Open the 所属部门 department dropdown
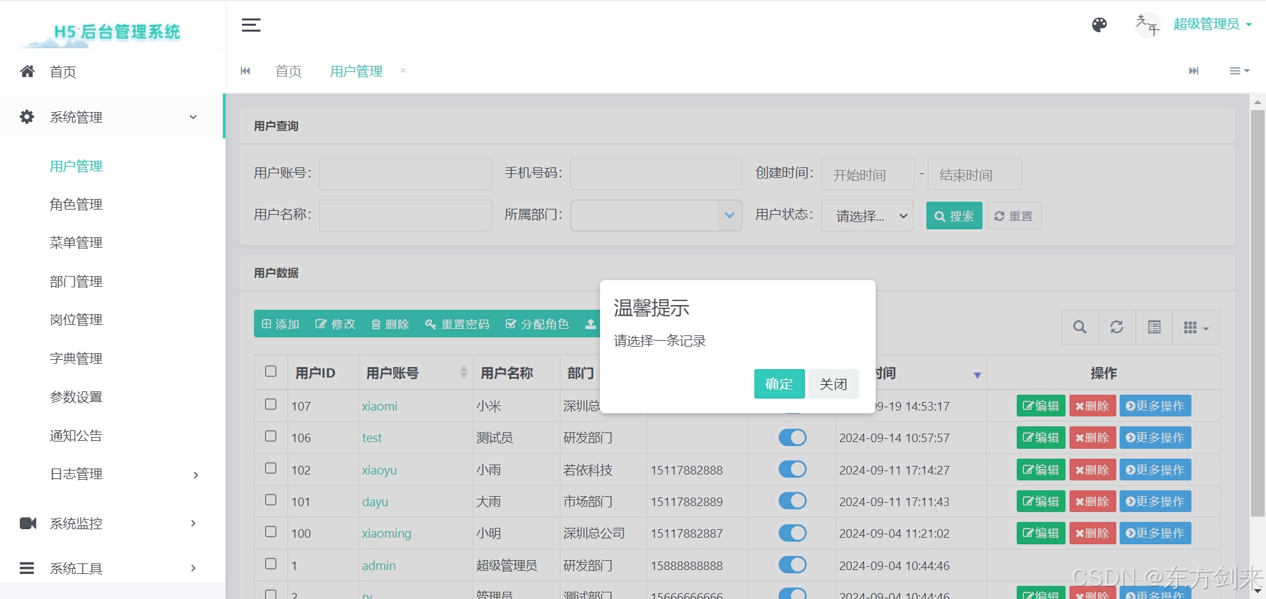This screenshot has height=599, width=1266. point(656,215)
